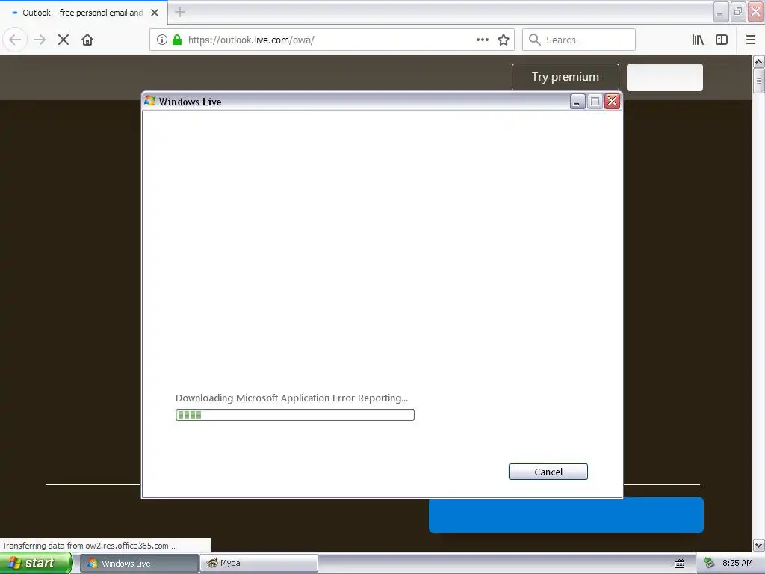Switch to Mypal taskbar item
The width and height of the screenshot is (765, 574).
coord(258,564)
